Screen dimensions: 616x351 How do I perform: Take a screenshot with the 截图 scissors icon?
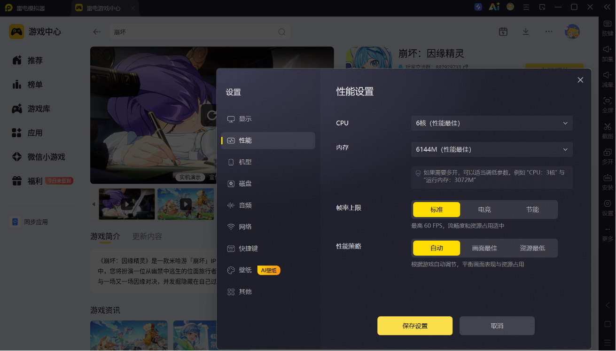tap(608, 131)
